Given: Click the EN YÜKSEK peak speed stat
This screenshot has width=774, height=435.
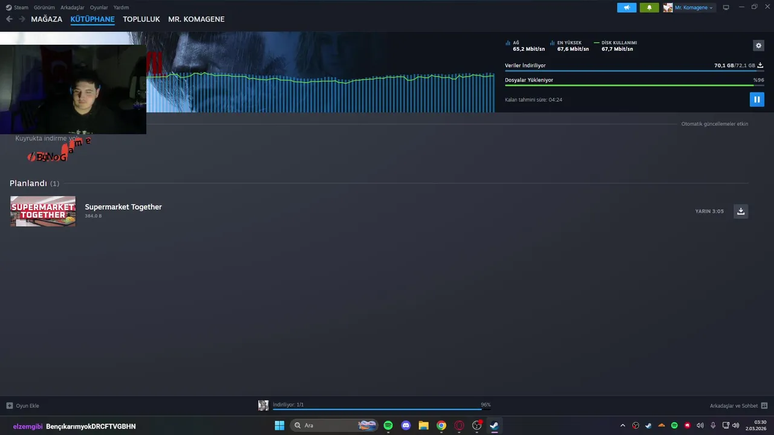Looking at the screenshot, I should pos(569,46).
